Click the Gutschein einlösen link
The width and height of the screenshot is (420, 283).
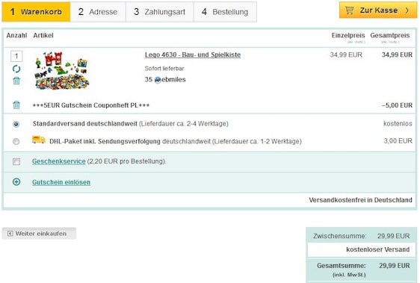point(61,182)
